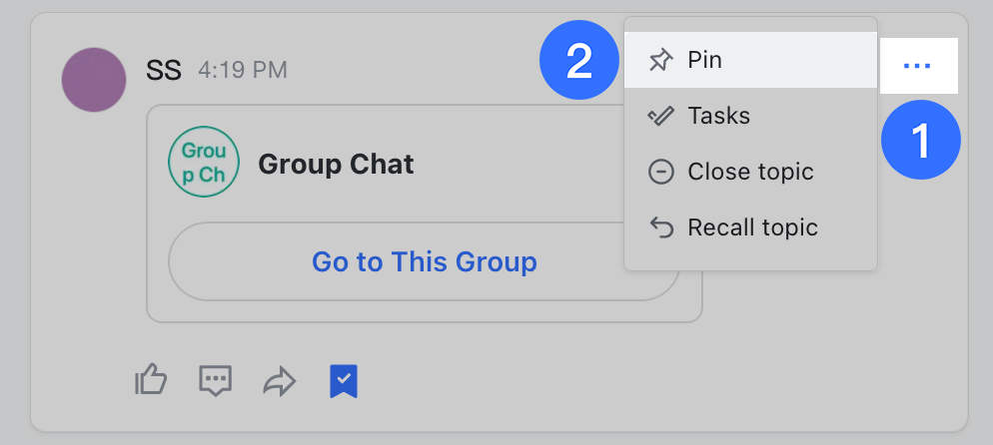Click the green Group Chat avatar circle
Screen dimensions: 993x445
click(x=204, y=164)
